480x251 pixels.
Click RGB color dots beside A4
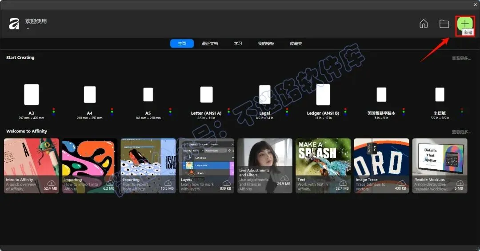tap(112, 112)
